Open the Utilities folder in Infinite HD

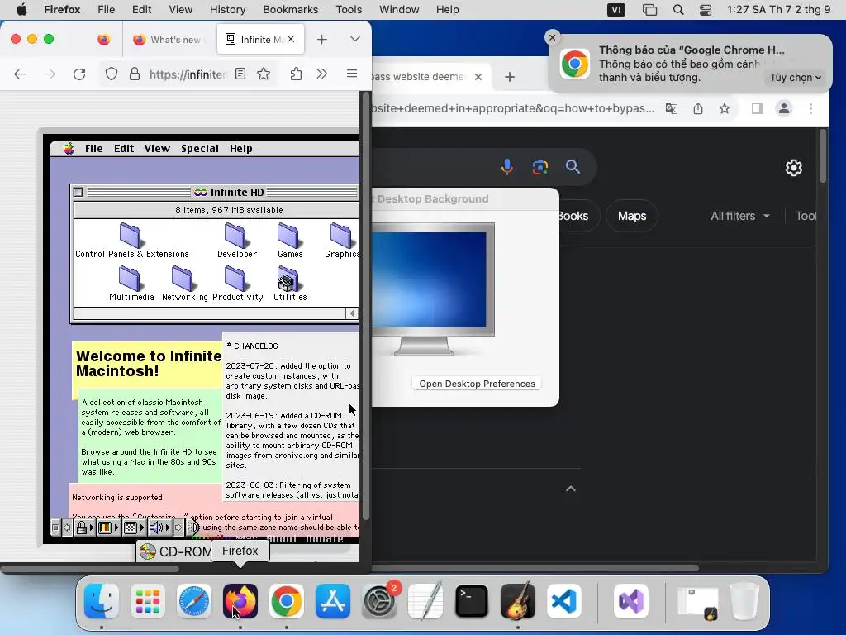290,284
